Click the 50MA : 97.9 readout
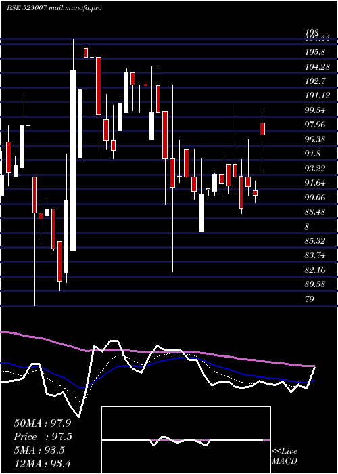 [x=43, y=423]
